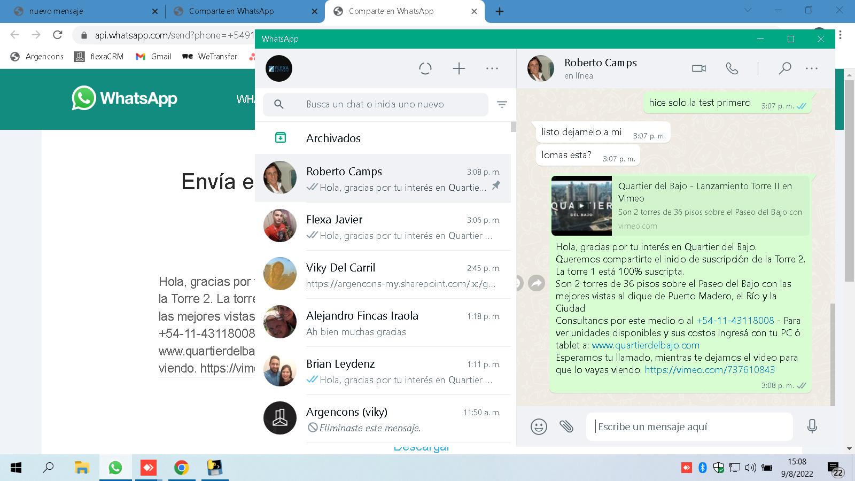The width and height of the screenshot is (855, 481).
Task: Open Chrome from the Windows taskbar
Action: 181,468
